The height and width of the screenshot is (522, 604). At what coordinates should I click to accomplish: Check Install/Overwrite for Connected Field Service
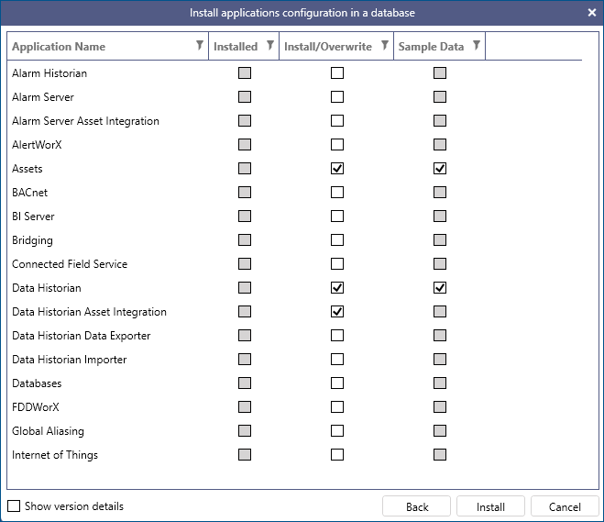pos(337,264)
